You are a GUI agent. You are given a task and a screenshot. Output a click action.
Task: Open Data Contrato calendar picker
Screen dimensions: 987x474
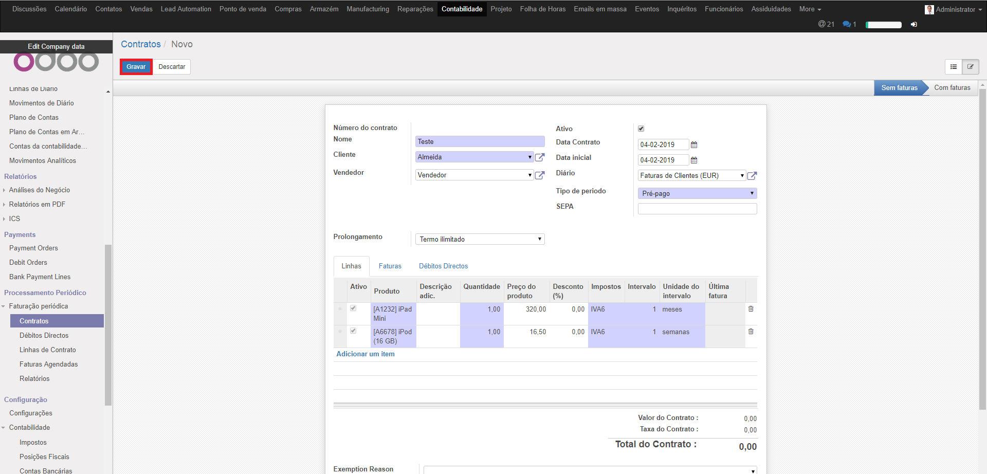tap(694, 145)
